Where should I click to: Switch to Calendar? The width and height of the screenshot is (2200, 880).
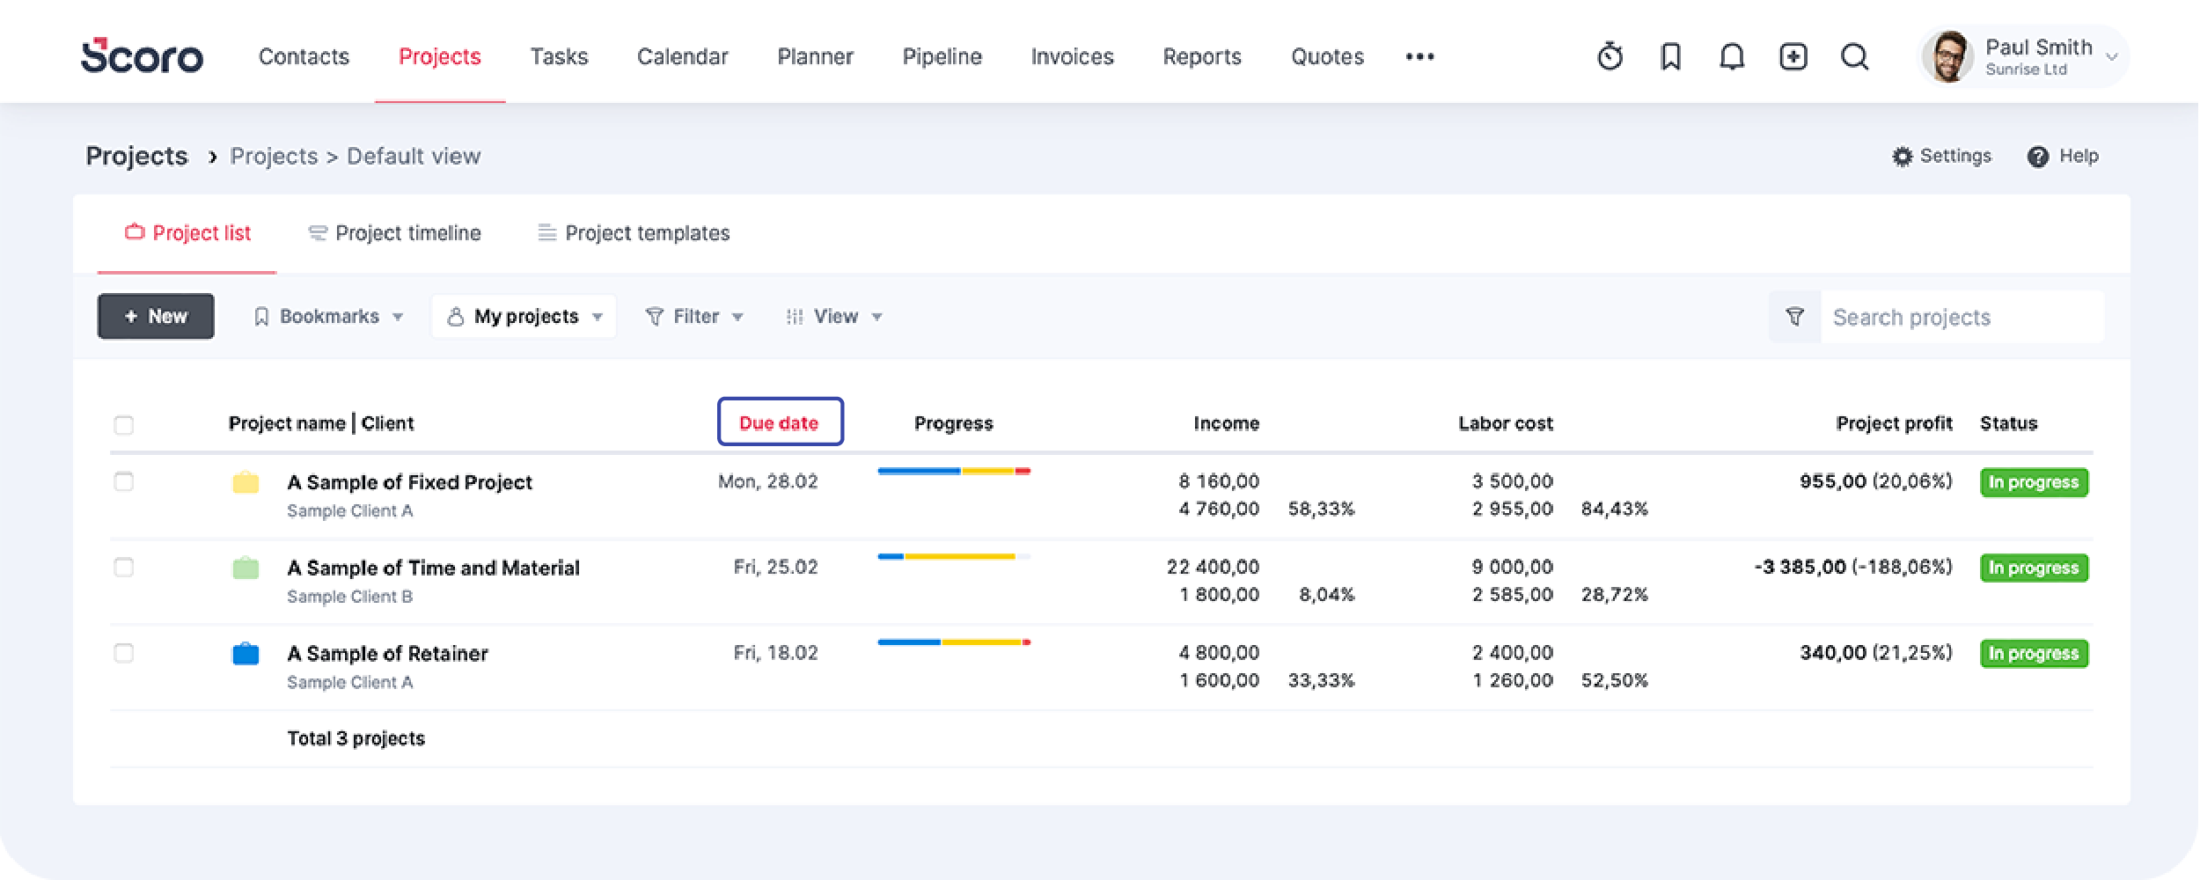pyautogui.click(x=683, y=56)
